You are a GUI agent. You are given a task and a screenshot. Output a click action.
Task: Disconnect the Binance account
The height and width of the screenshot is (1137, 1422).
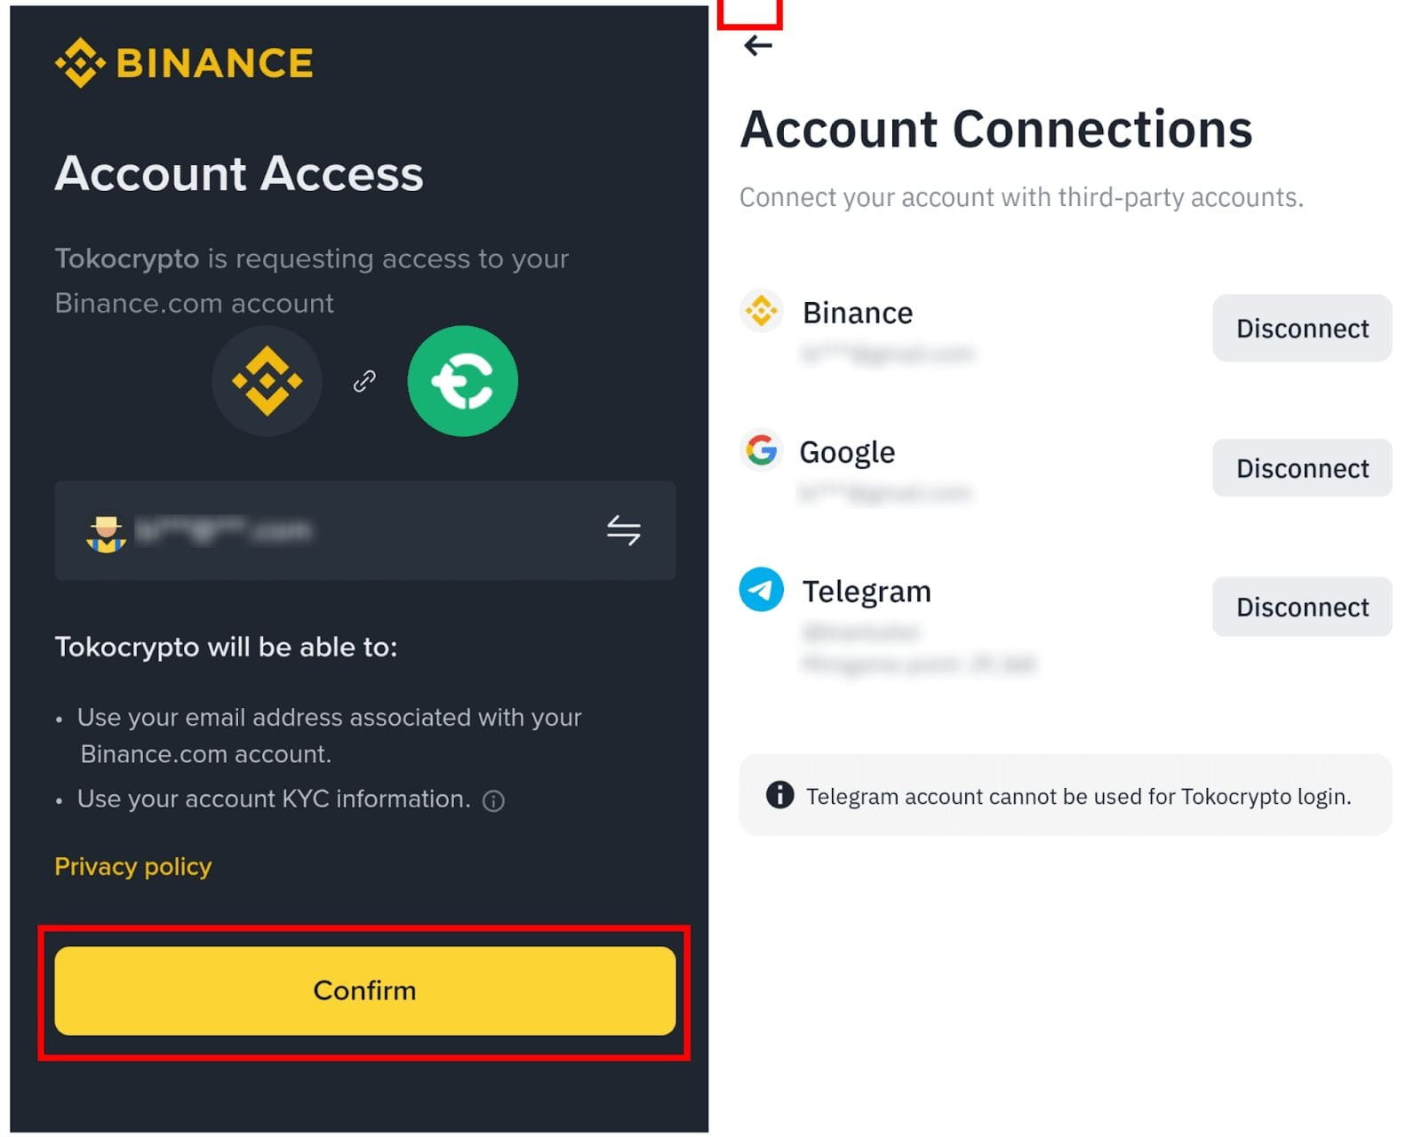click(x=1302, y=329)
